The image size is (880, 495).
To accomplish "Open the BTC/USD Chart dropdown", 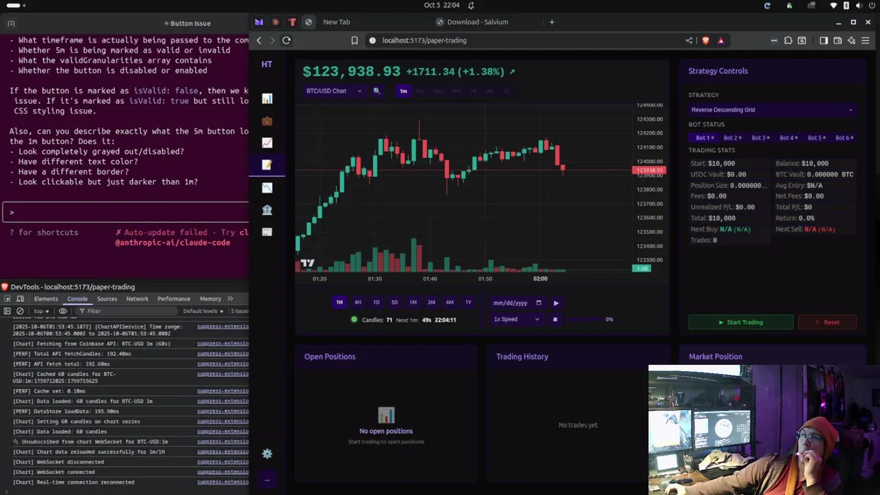I will pyautogui.click(x=334, y=91).
